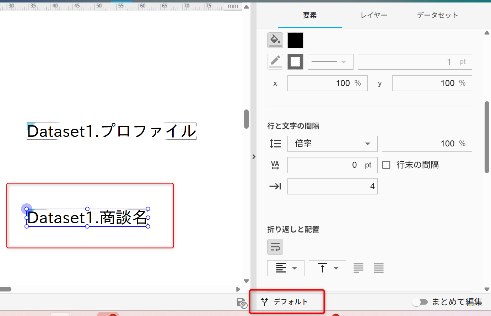Open the black fill color swatch

tap(295, 40)
